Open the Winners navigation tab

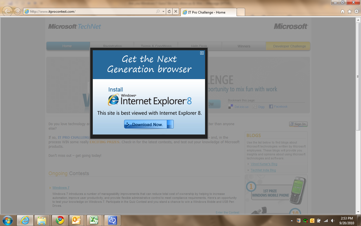(x=244, y=46)
